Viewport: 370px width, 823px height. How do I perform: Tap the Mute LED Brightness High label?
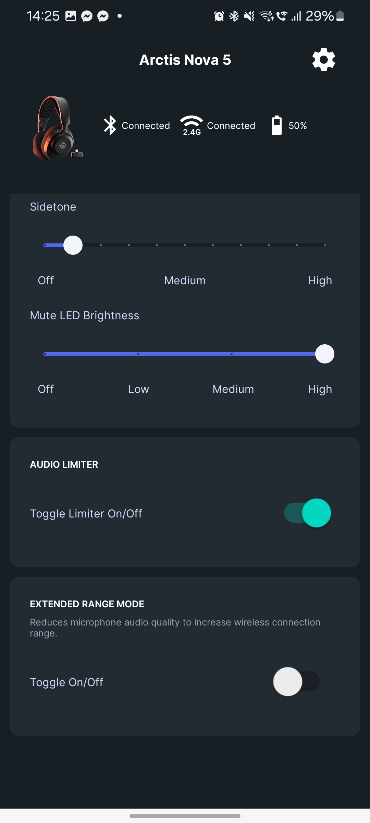[x=320, y=389]
